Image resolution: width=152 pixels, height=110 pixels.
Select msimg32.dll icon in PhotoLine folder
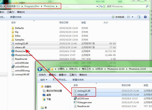pos(13,43)
